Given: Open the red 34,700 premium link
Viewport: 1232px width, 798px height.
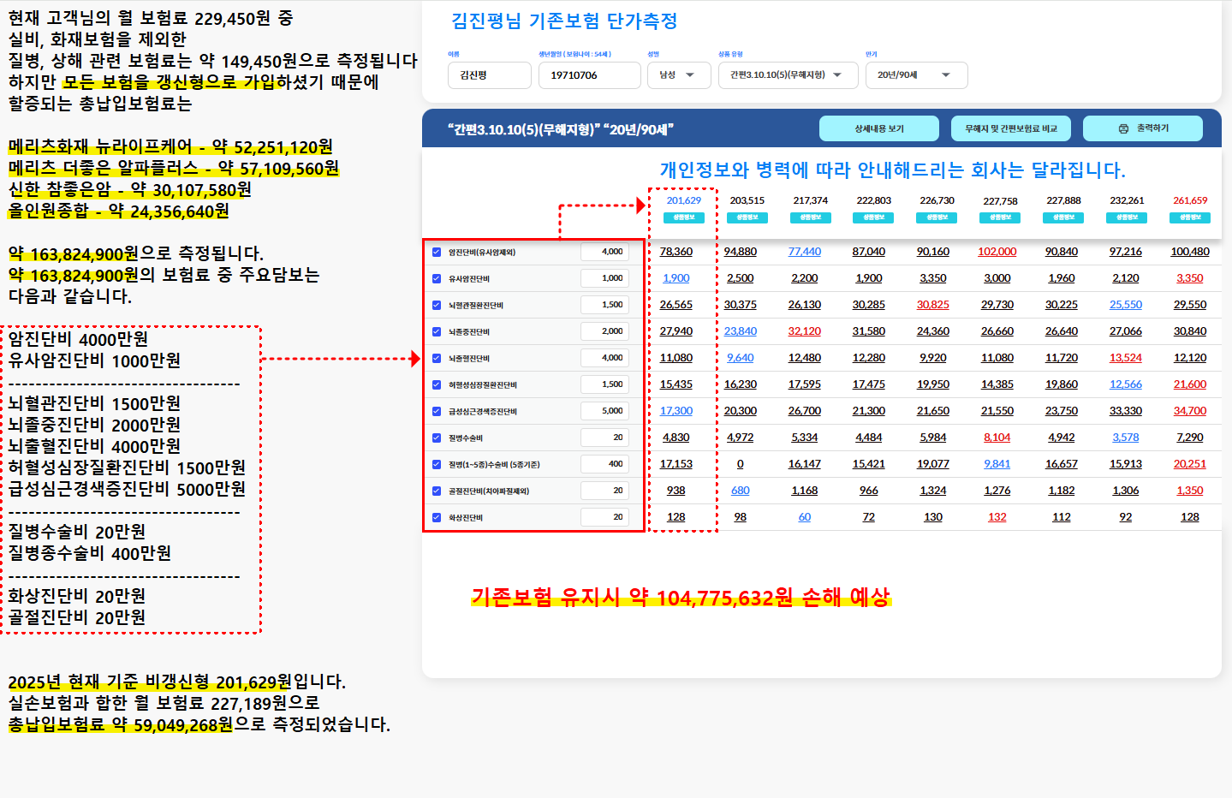Looking at the screenshot, I should click(x=1190, y=411).
